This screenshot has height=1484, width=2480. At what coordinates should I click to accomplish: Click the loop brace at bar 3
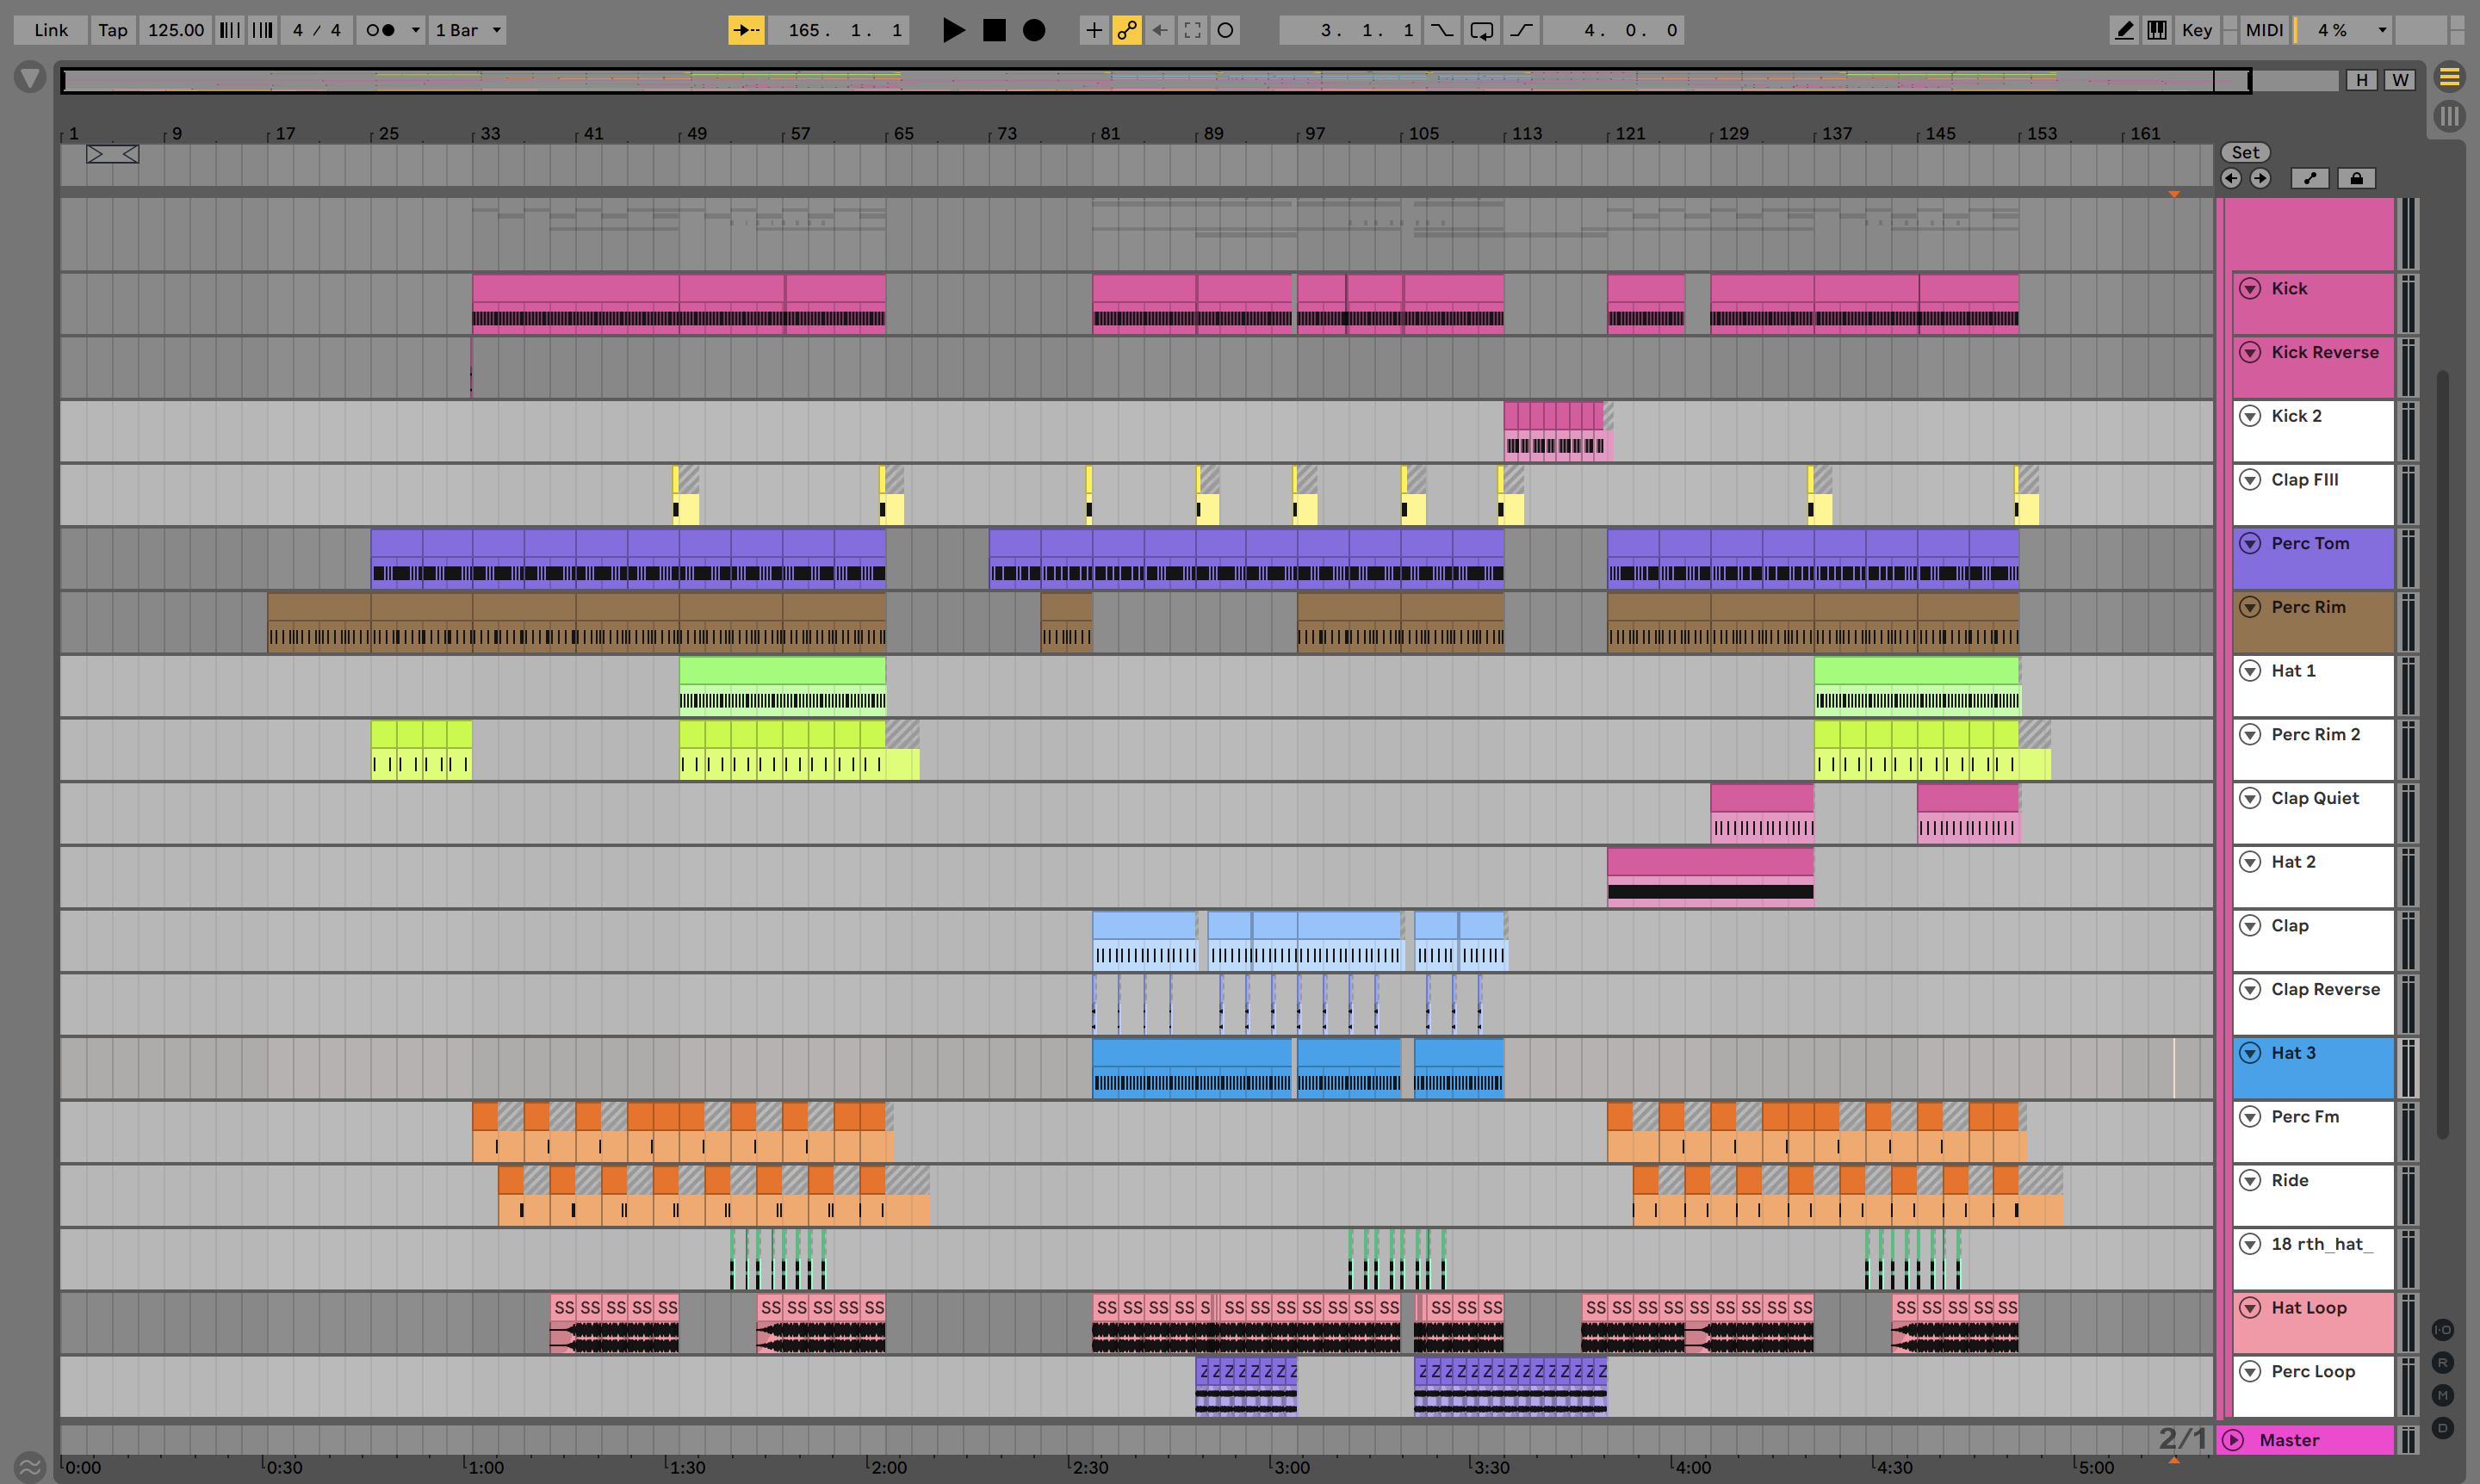point(112,154)
